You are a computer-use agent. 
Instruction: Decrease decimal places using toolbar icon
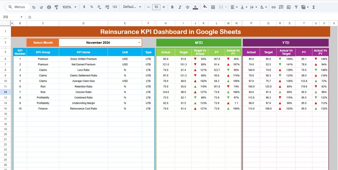click(x=99, y=7)
